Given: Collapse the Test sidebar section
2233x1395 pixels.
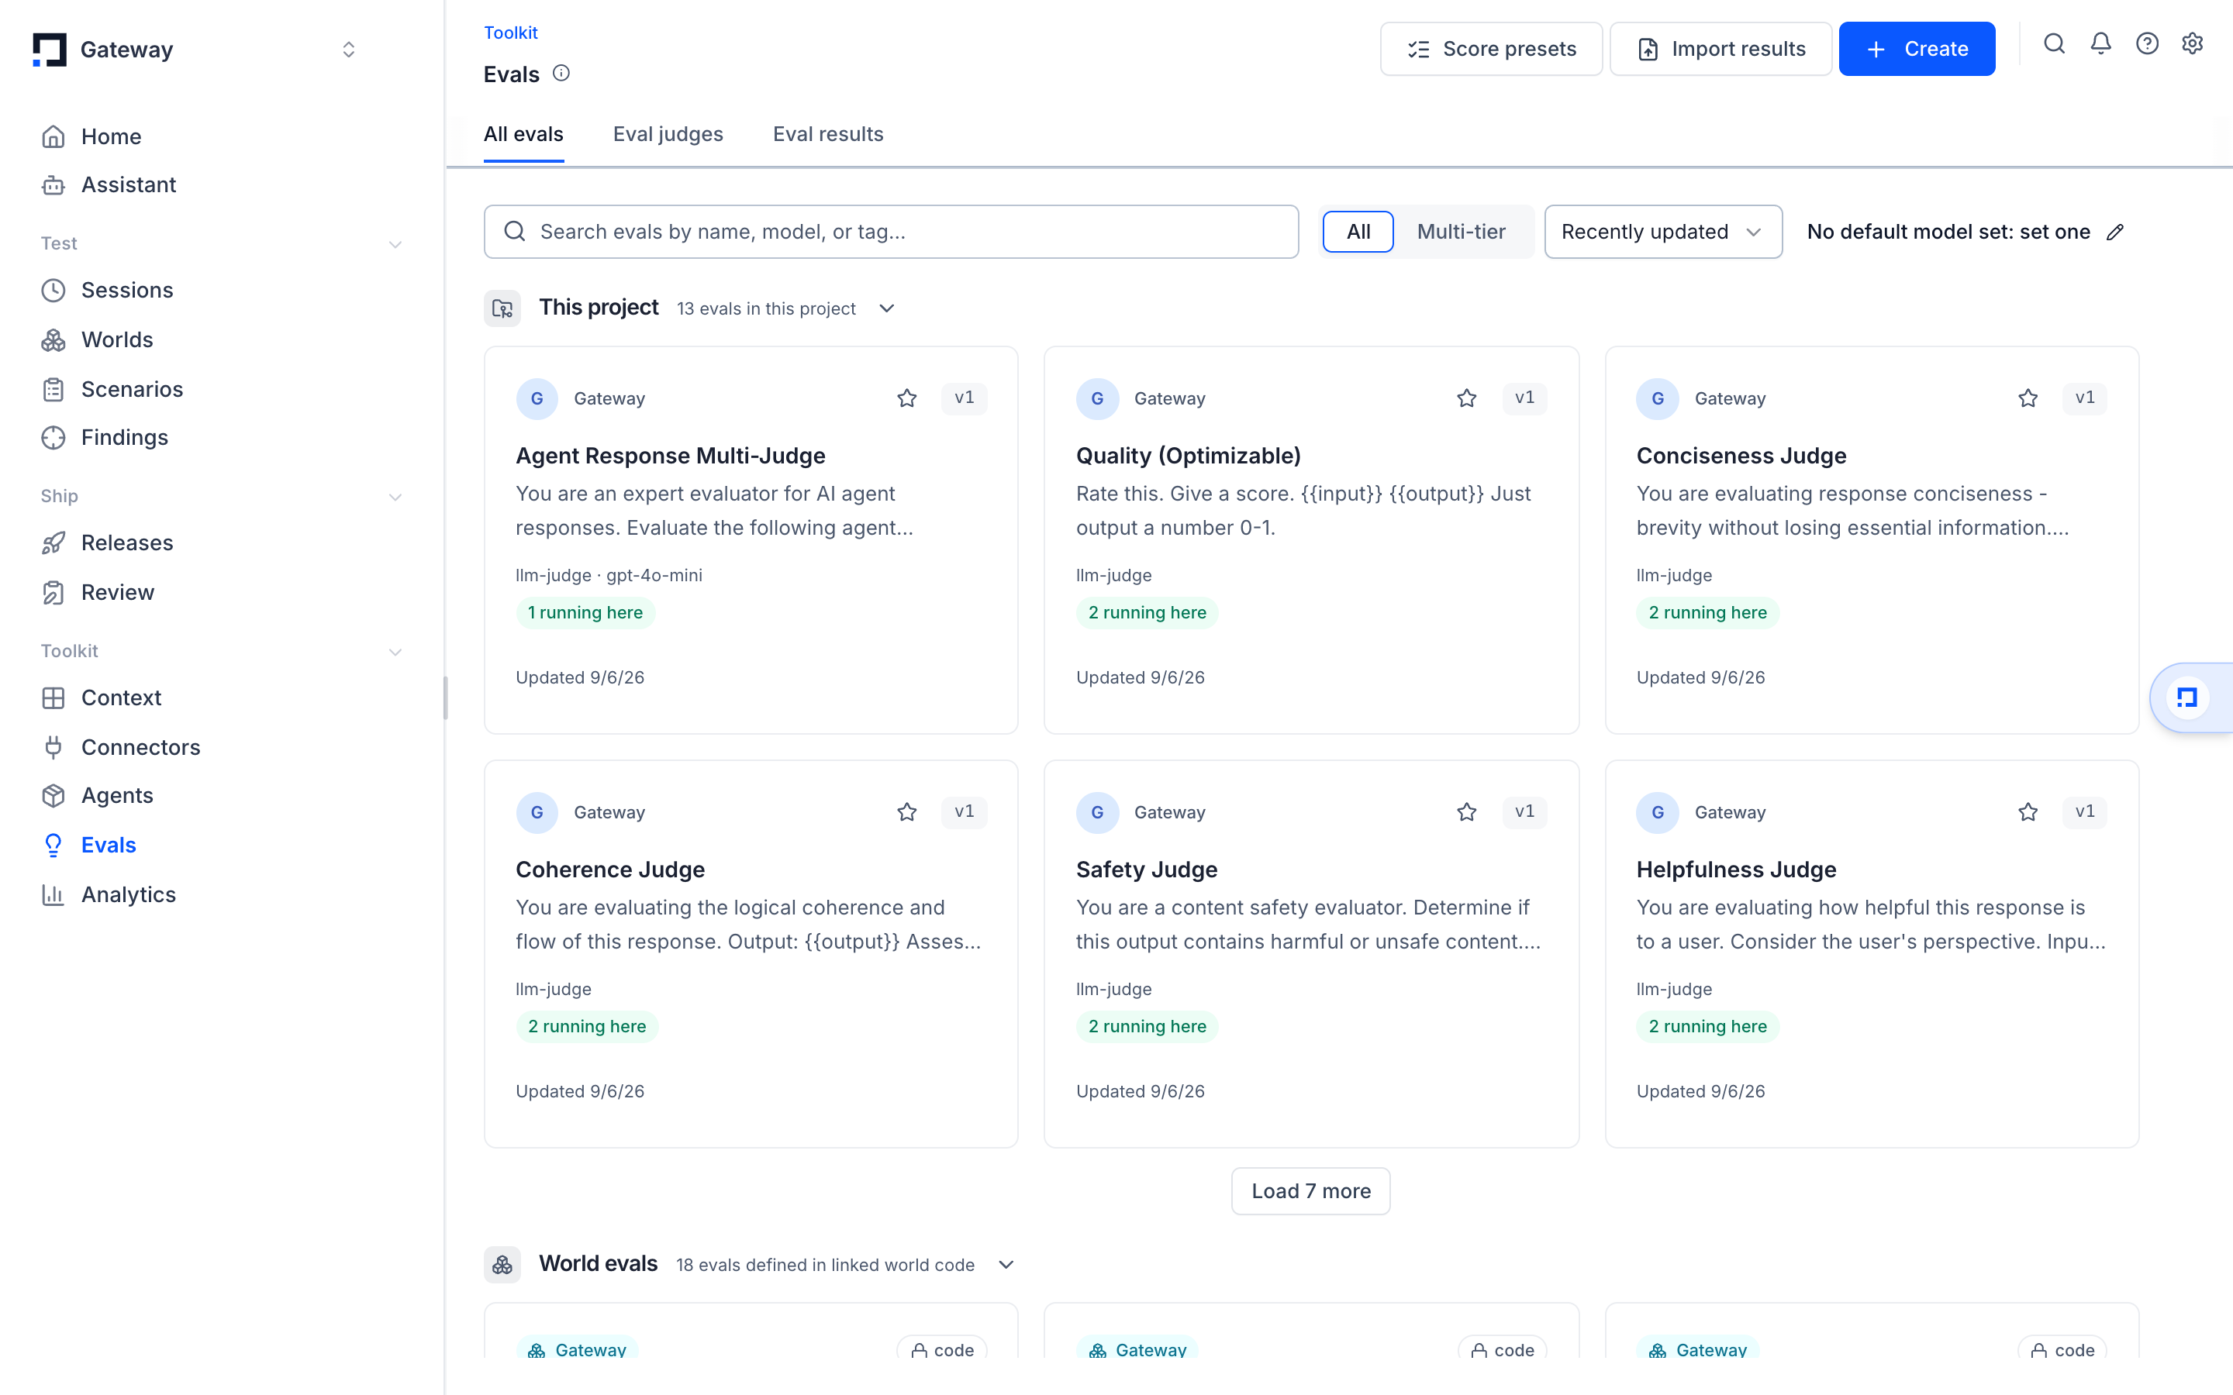Looking at the screenshot, I should [x=396, y=244].
